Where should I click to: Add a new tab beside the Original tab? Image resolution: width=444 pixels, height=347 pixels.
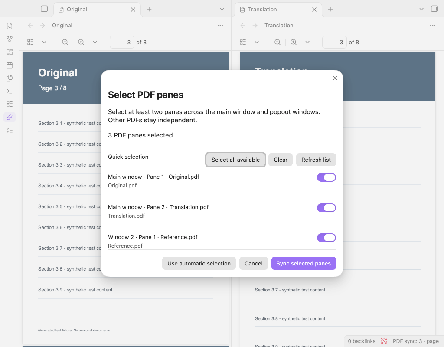[149, 10]
